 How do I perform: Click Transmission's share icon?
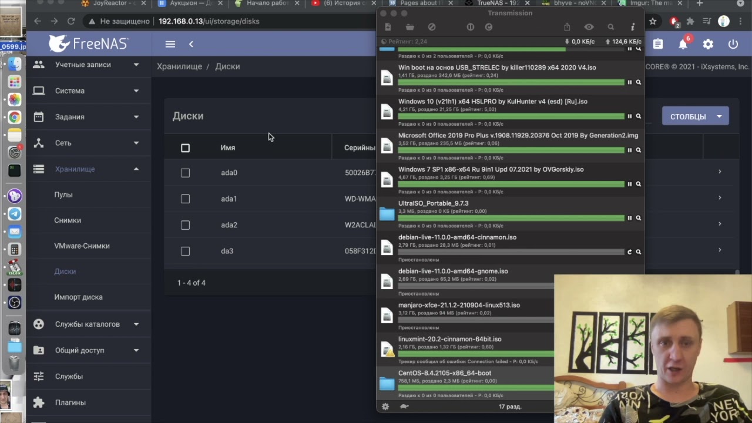pos(567,27)
